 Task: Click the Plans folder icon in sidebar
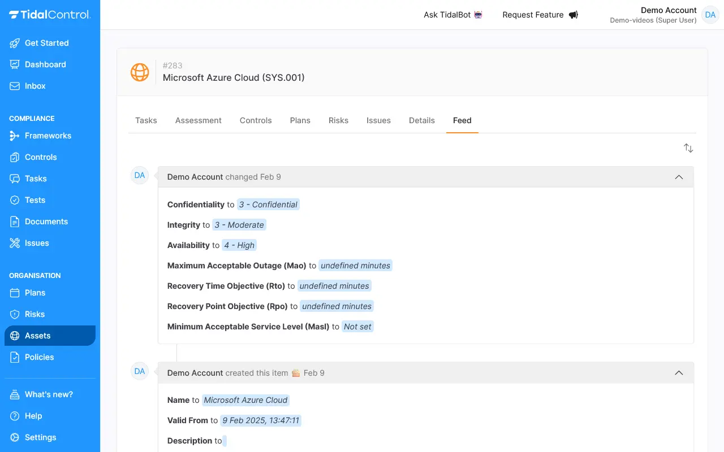pyautogui.click(x=15, y=293)
